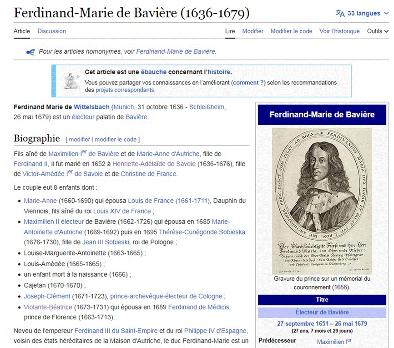The image size is (394, 348).
Task: Open the Bavière link in the intro
Action: coord(136,117)
